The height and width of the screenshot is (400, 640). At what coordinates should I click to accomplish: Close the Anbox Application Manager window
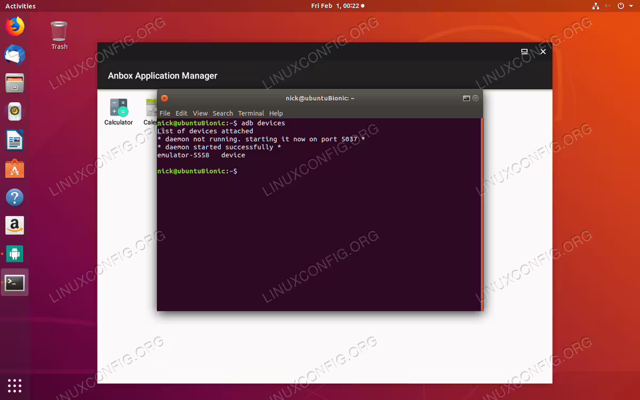click(x=543, y=52)
